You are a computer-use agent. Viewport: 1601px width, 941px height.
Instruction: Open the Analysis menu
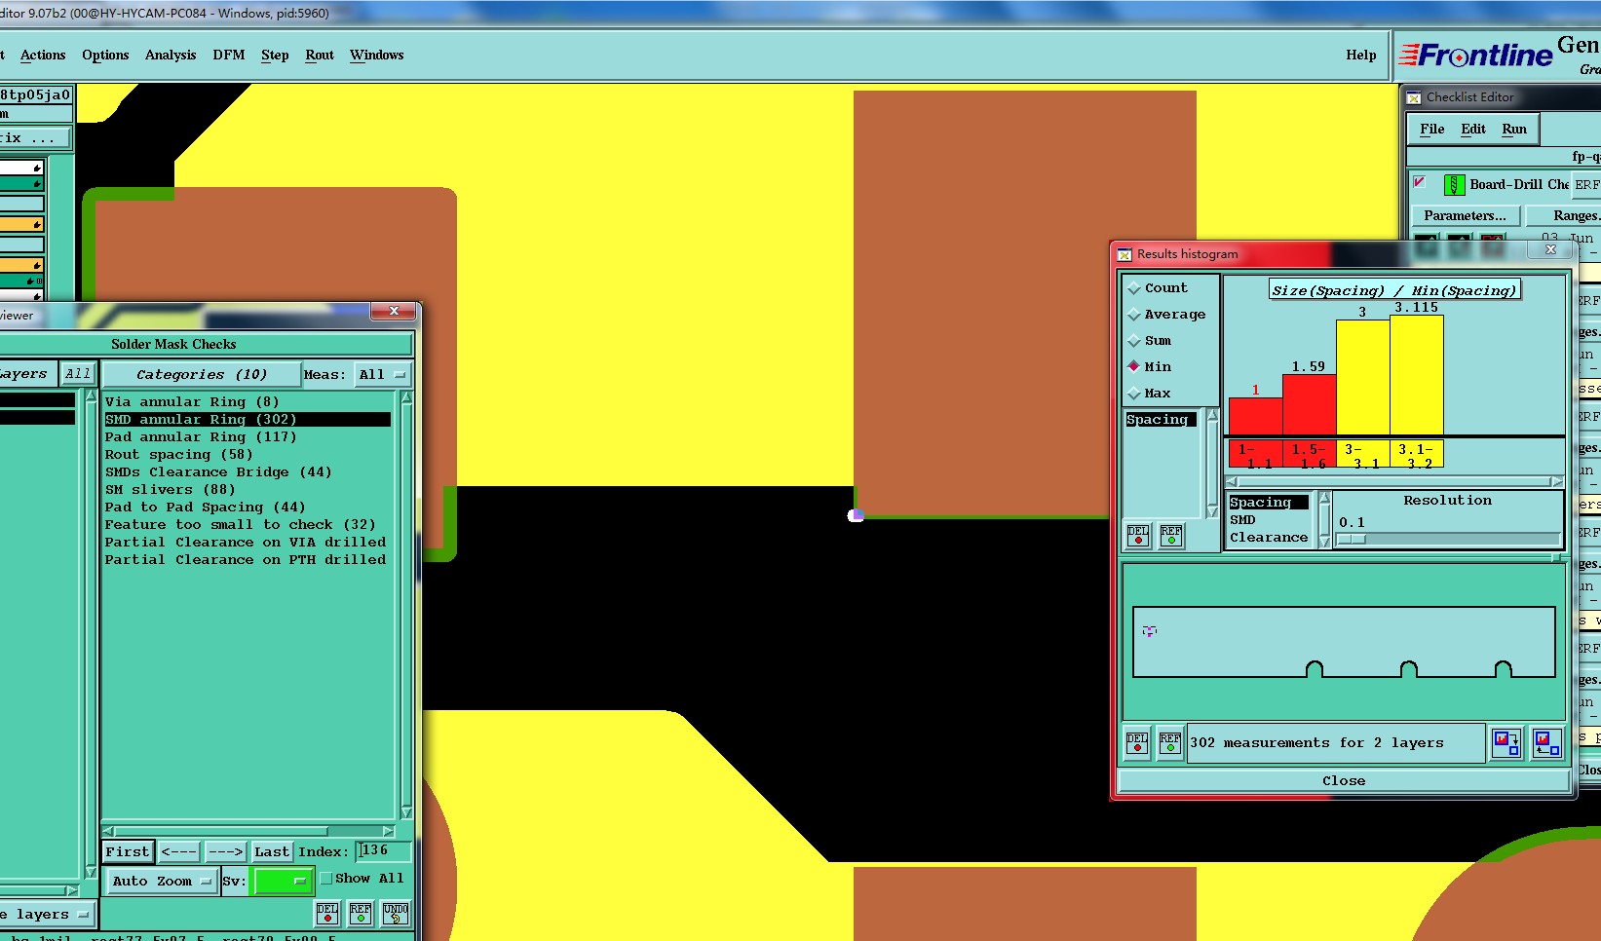(171, 56)
